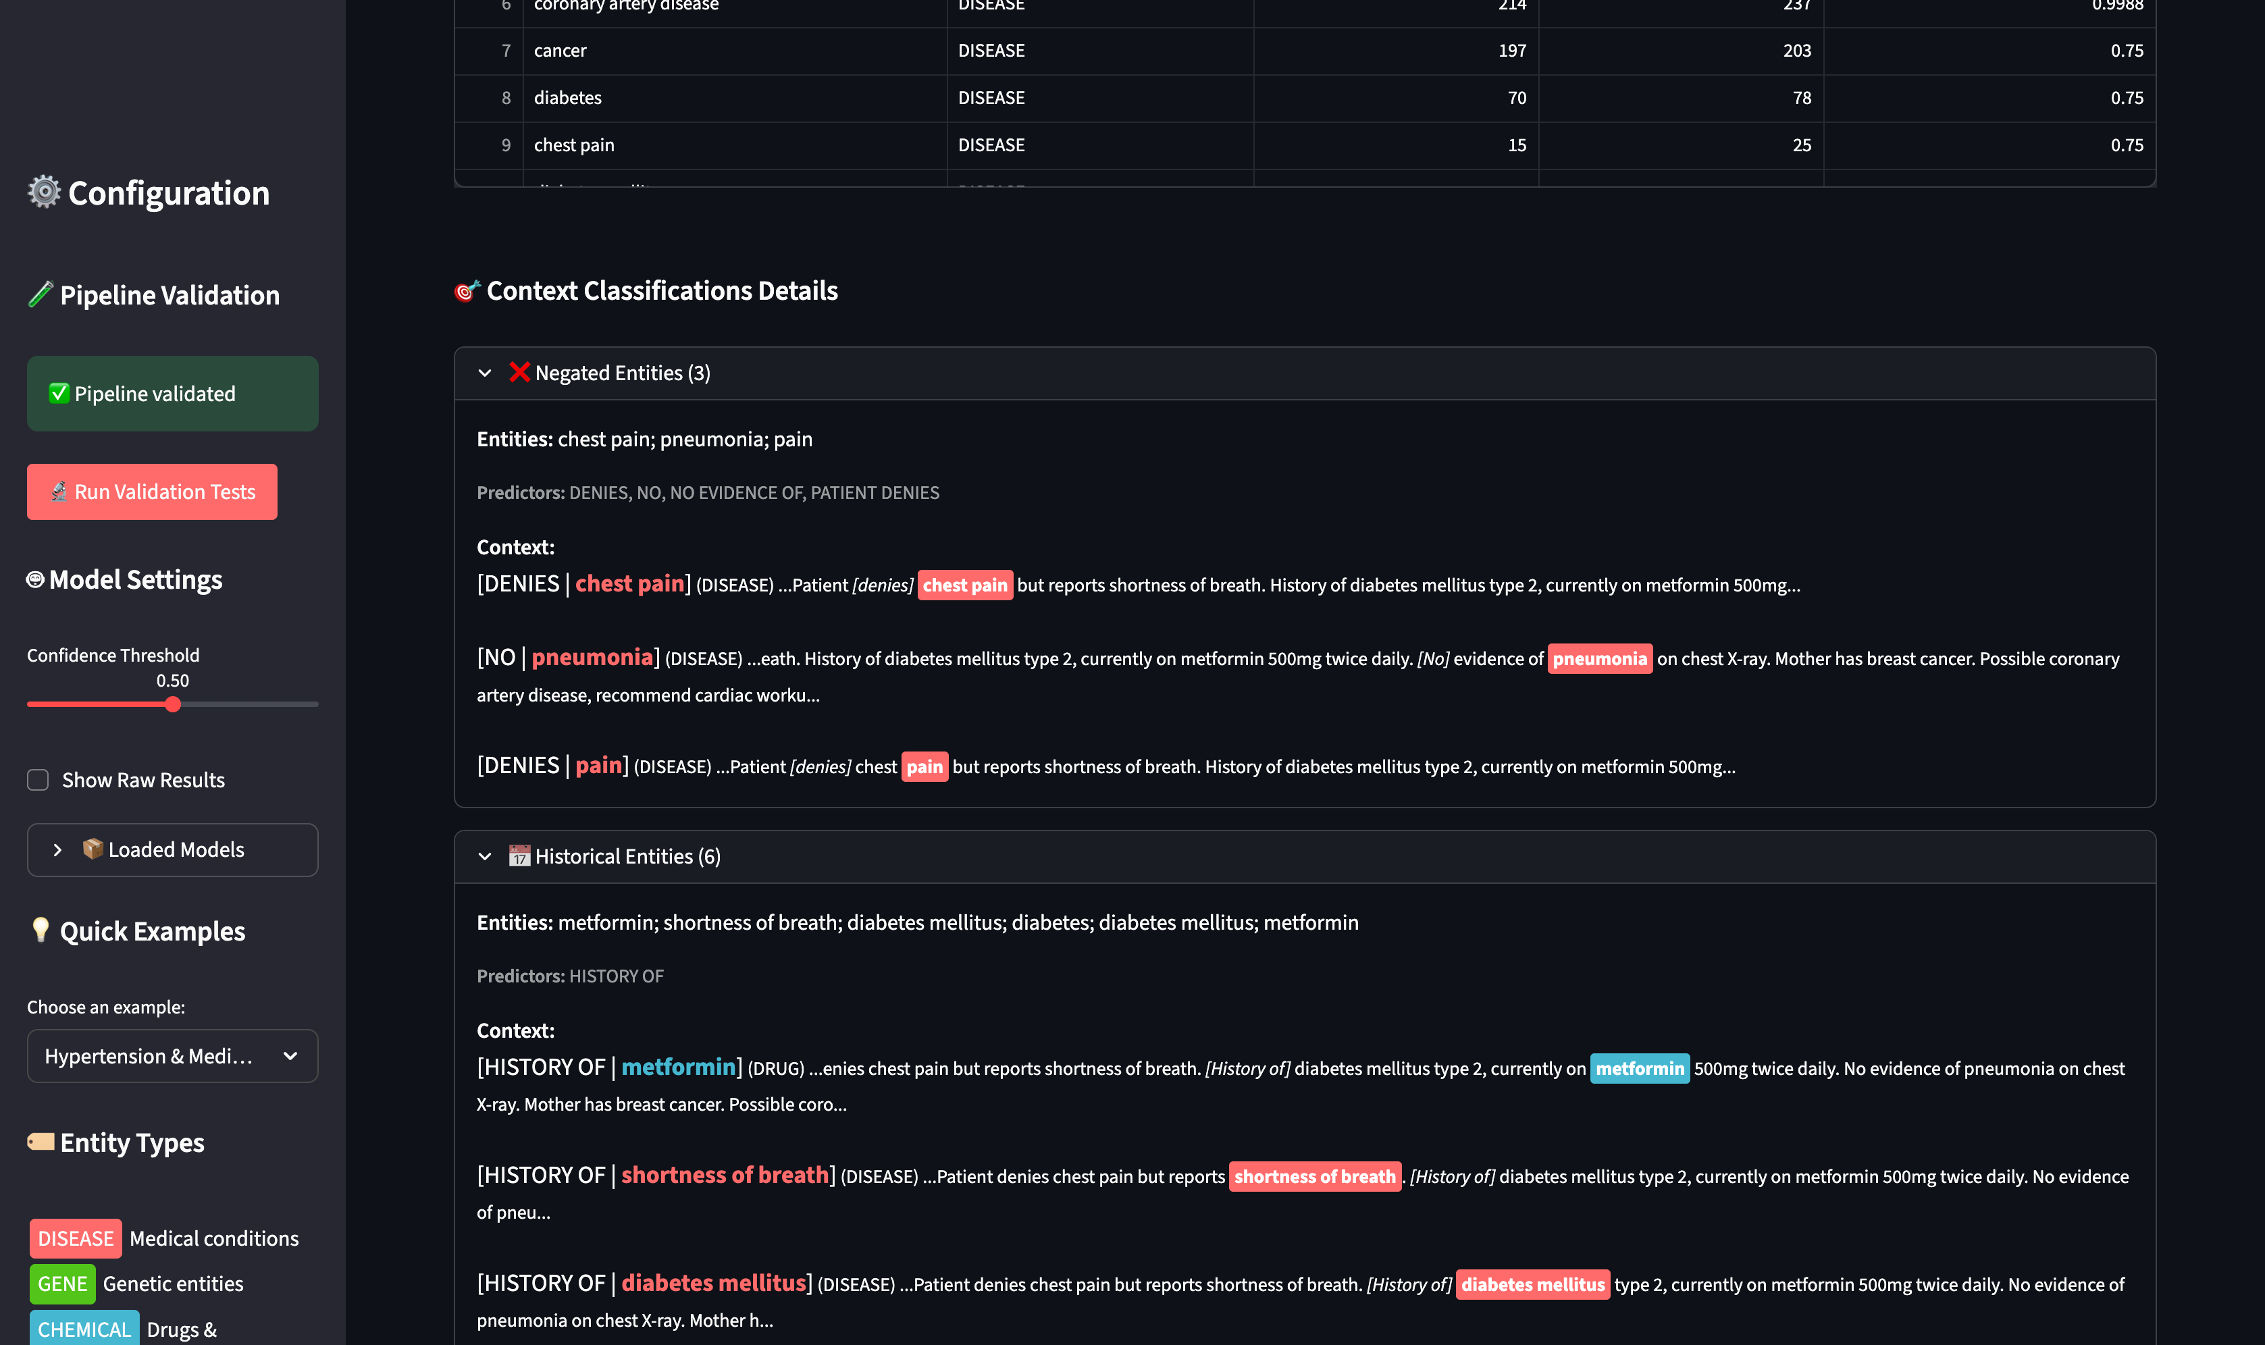Collapse the Historical Entities section
The height and width of the screenshot is (1345, 2265).
tap(486, 856)
